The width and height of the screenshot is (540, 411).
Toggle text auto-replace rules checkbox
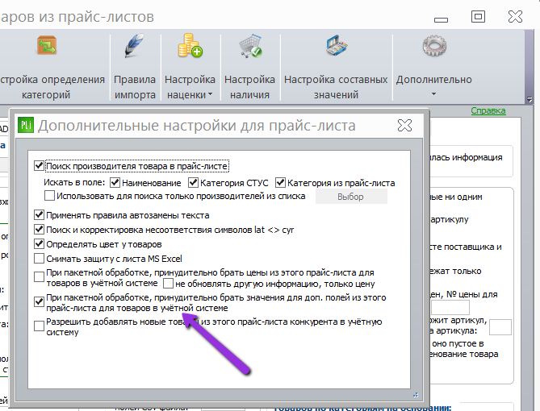pos(39,215)
